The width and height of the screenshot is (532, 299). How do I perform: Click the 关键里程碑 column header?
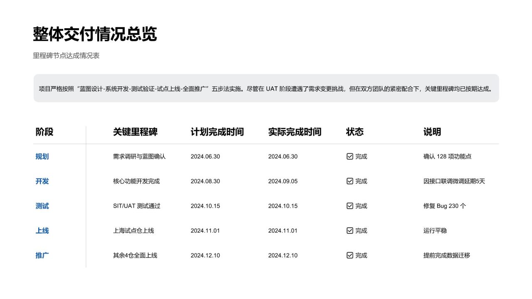[x=135, y=132]
